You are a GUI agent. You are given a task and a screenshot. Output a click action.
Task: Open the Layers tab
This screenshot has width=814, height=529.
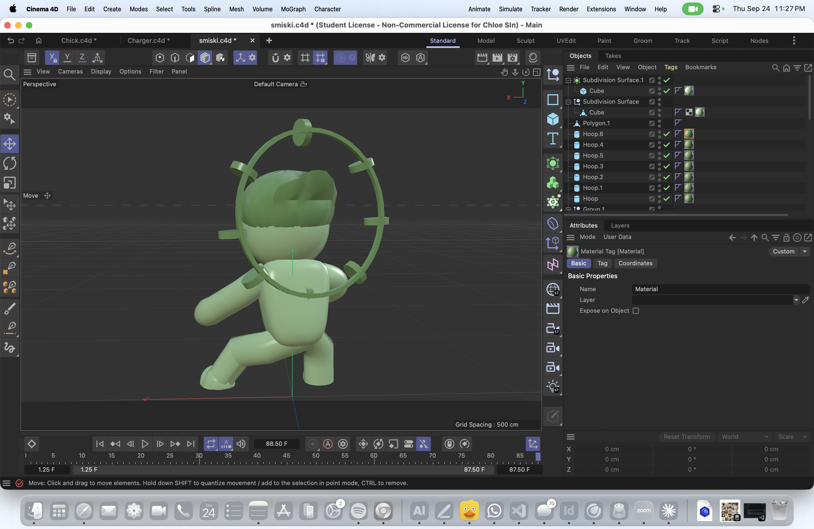(620, 225)
